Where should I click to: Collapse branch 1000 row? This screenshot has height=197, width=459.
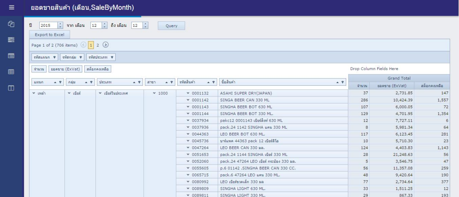(155, 93)
